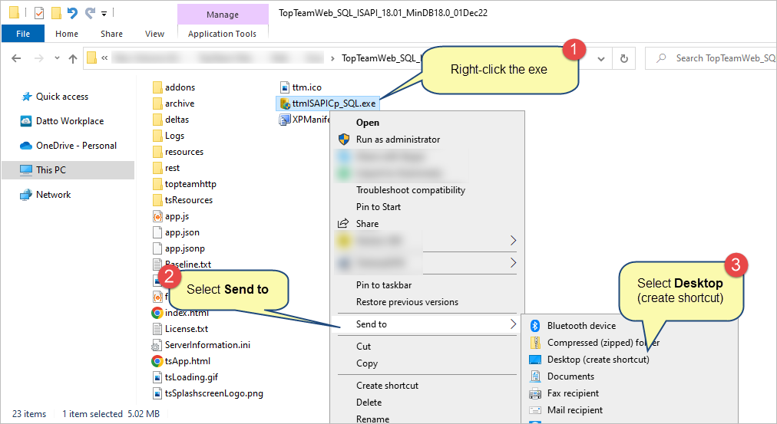This screenshot has width=777, height=424.
Task: Select Datto Workplace in navigation pane
Action: point(70,120)
